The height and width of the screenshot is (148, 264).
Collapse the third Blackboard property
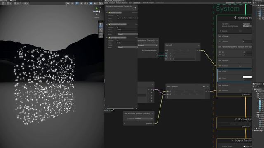(107, 38)
